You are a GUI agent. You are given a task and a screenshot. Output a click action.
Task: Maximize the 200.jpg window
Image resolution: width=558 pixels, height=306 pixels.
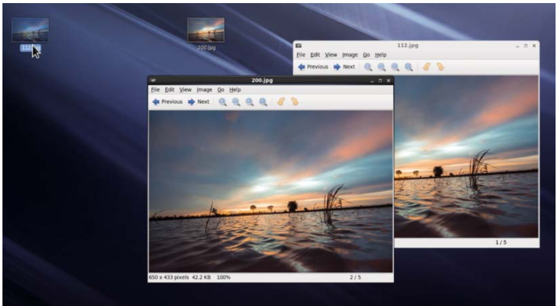click(381, 81)
